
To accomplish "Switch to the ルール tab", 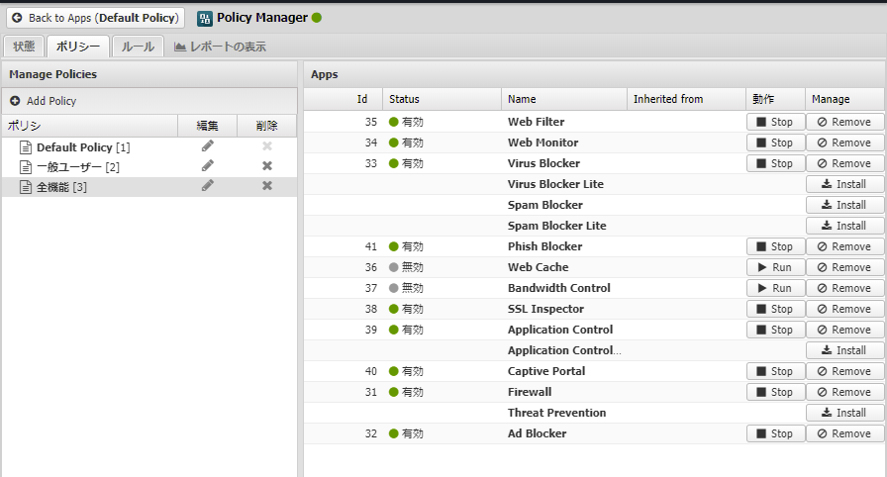I will [138, 47].
